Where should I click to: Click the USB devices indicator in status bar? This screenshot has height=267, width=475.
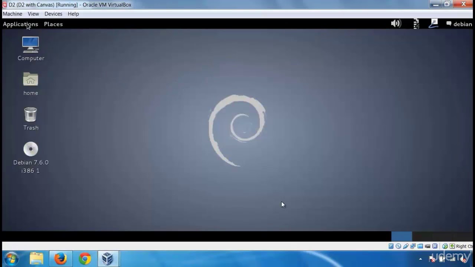point(406,246)
